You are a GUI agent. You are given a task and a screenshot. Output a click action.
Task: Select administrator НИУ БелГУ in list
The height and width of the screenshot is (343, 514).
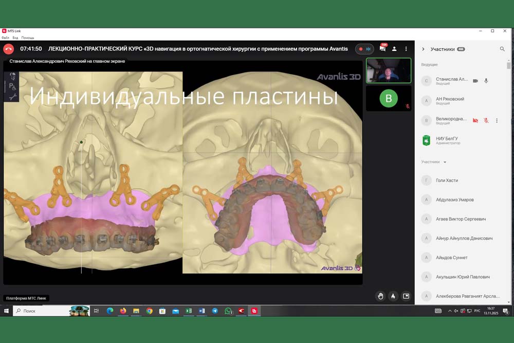tap(447, 140)
